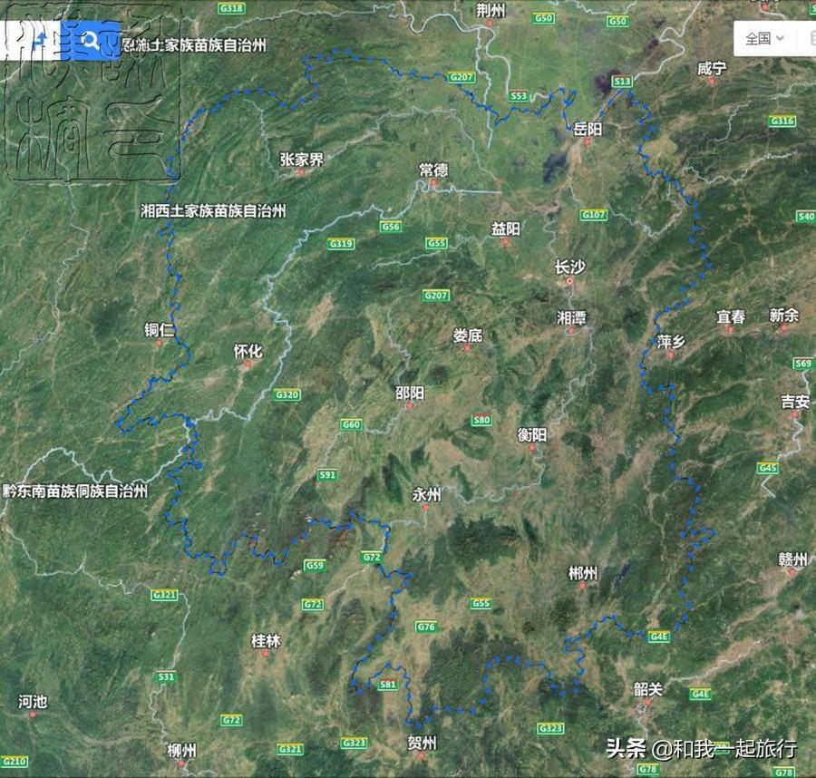The height and width of the screenshot is (778, 816).
Task: Open the route directions arrow icon
Action: [x=40, y=41]
